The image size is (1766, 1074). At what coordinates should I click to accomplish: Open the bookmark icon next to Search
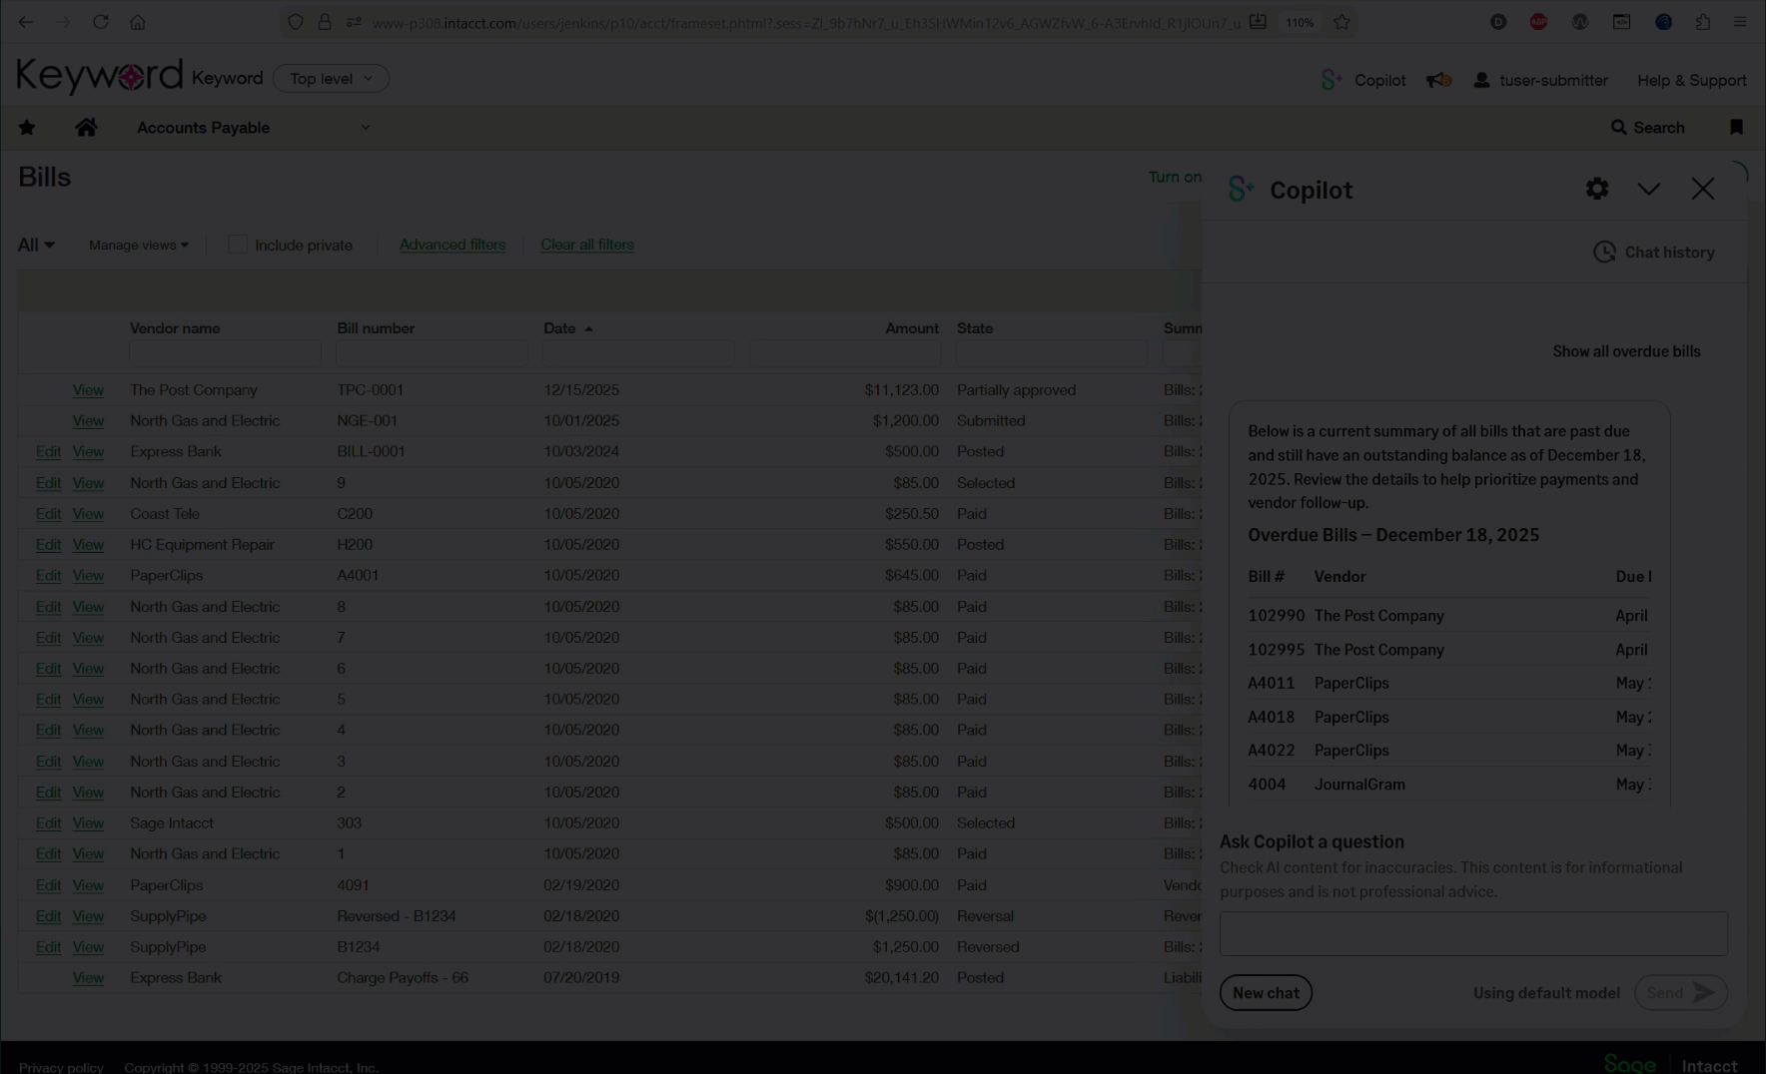[x=1736, y=127]
